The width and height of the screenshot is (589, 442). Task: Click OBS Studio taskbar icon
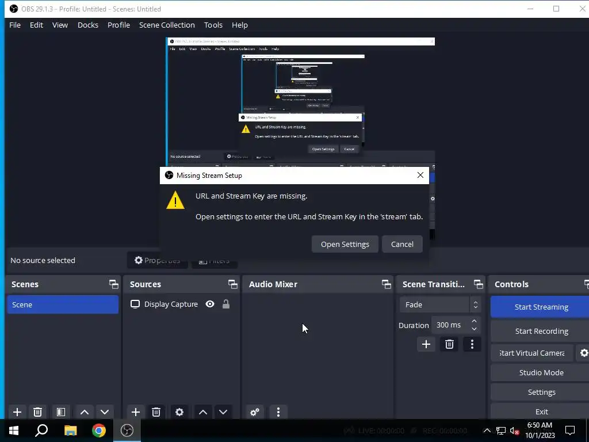click(127, 430)
